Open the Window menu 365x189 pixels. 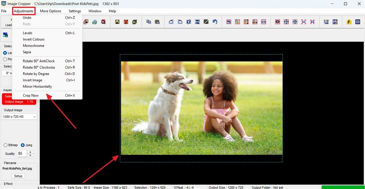tap(95, 11)
